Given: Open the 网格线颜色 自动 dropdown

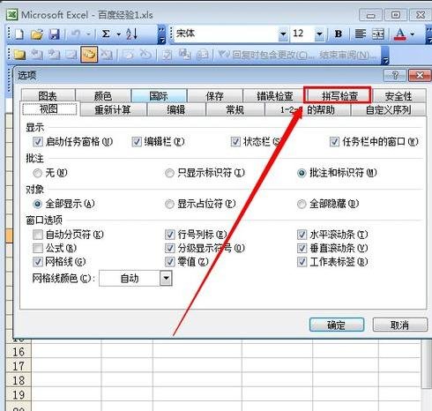Looking at the screenshot, I should [166, 278].
